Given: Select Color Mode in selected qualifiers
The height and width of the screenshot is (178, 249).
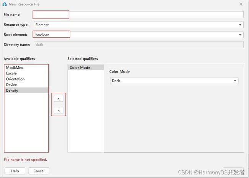Looking at the screenshot, I should coord(86,68).
